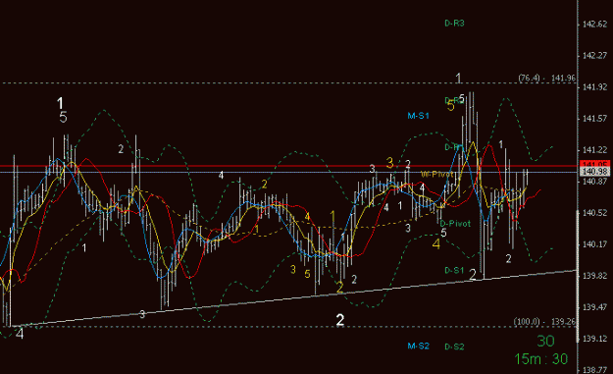Click the M-S2 monthly support label
Image resolution: width=613 pixels, height=374 pixels.
(x=418, y=346)
